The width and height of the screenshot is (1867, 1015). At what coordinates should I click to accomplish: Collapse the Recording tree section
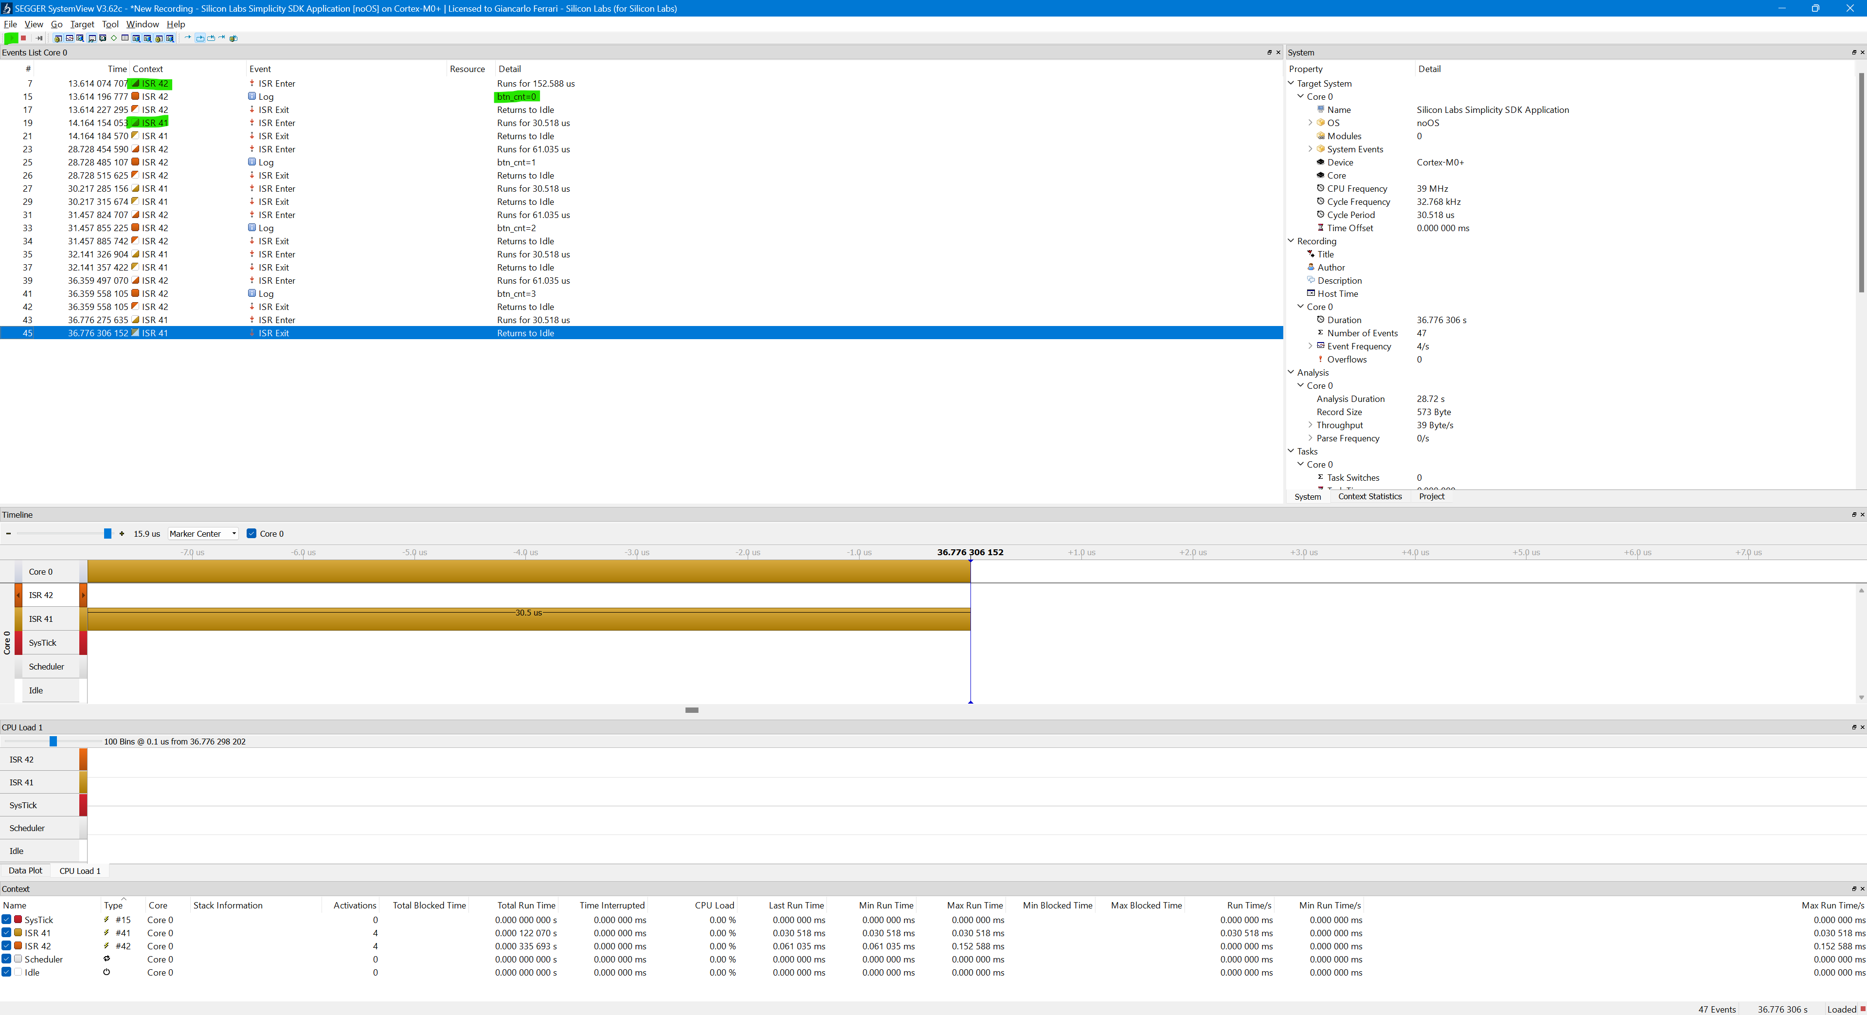pyautogui.click(x=1291, y=241)
